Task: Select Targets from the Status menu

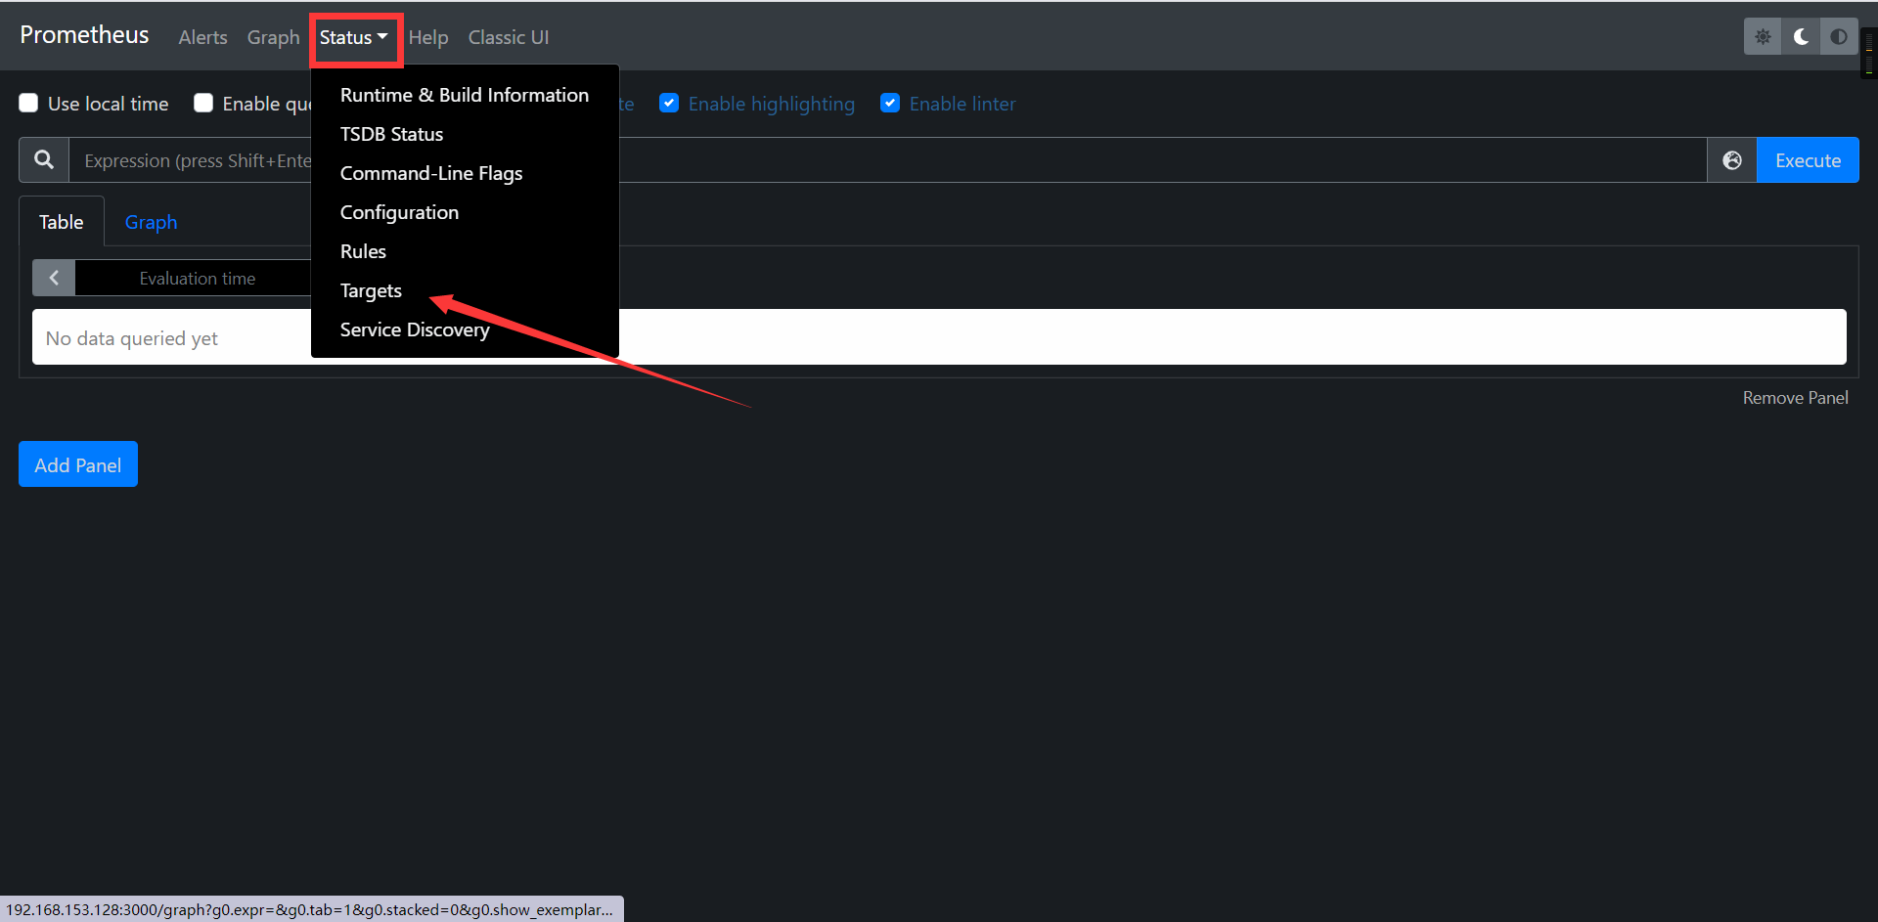Action: click(x=465, y=290)
